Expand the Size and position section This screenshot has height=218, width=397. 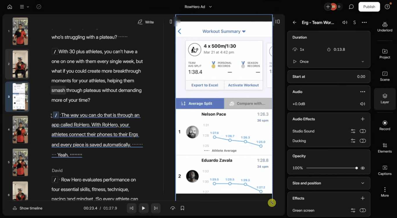329,183
